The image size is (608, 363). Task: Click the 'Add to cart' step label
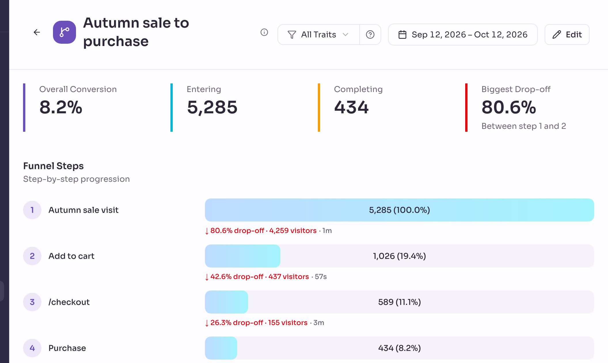[71, 256]
